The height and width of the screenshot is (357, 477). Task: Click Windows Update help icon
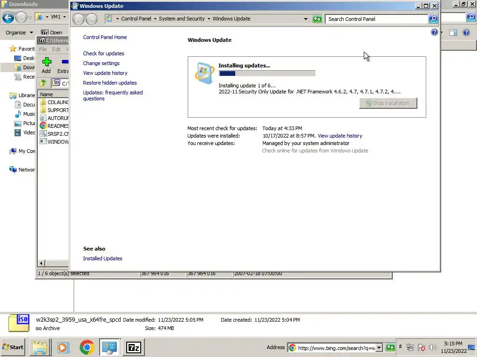(434, 32)
